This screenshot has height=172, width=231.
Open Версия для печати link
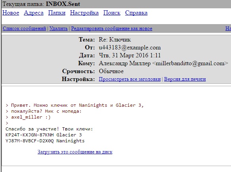pos(185,79)
